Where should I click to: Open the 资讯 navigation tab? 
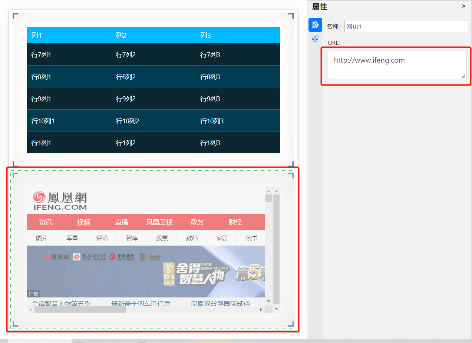coord(46,222)
